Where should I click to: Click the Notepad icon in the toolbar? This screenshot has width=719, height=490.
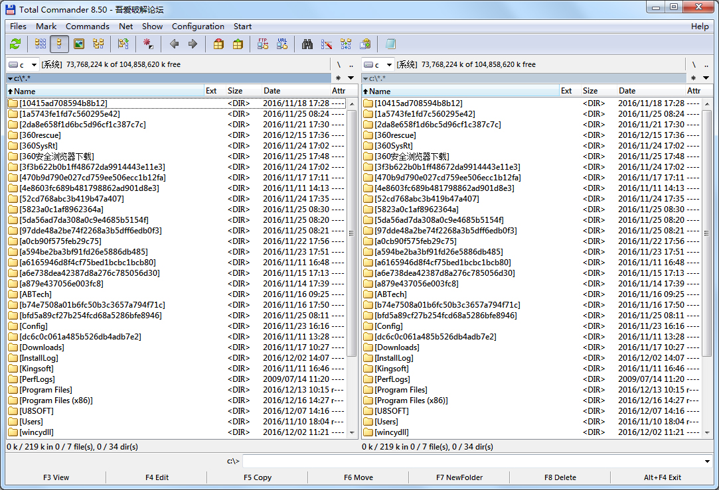pos(390,44)
